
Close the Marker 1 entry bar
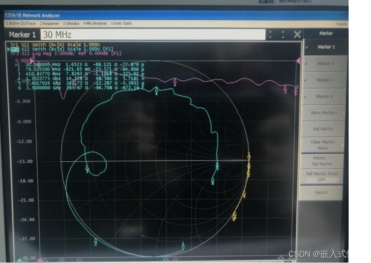(297, 35)
